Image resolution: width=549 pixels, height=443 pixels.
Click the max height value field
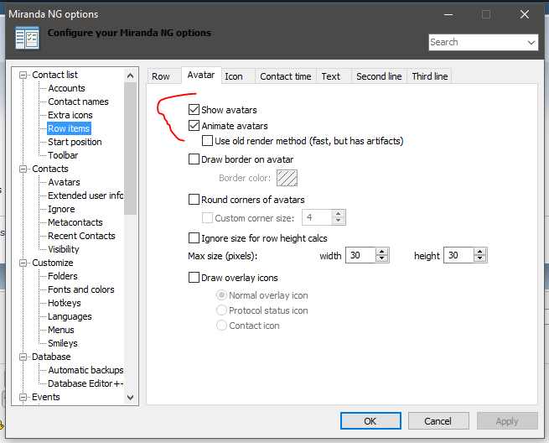[458, 255]
